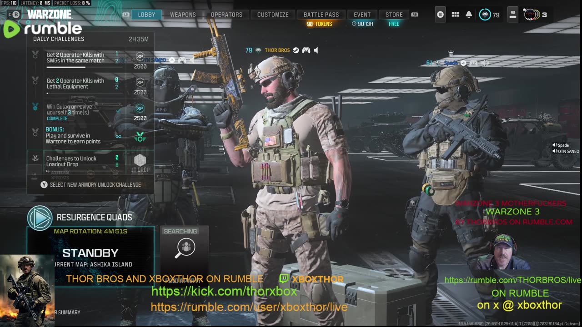Open the Event tab
The image size is (582, 327).
pyautogui.click(x=362, y=15)
